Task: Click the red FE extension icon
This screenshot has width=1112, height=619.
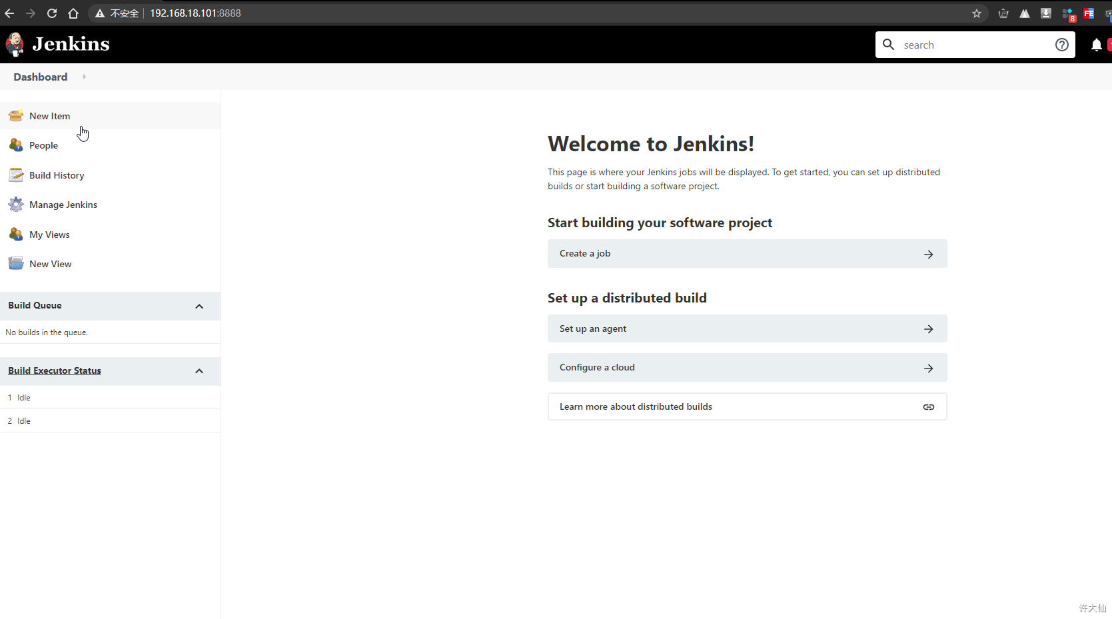Action: [x=1089, y=13]
